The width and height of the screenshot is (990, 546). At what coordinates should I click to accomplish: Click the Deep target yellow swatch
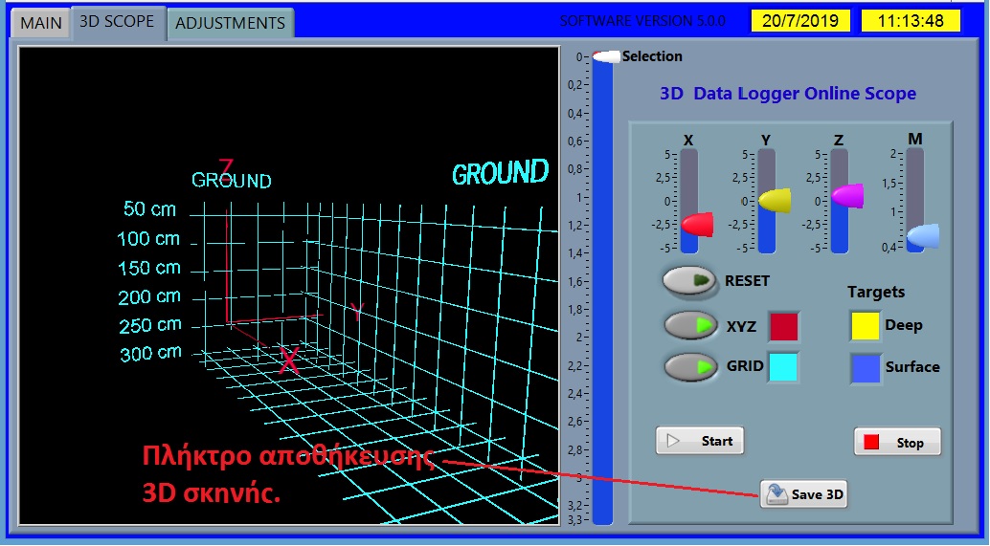[x=866, y=325]
